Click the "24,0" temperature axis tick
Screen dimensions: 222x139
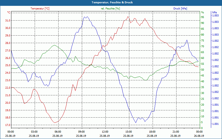click(x=8, y=73)
